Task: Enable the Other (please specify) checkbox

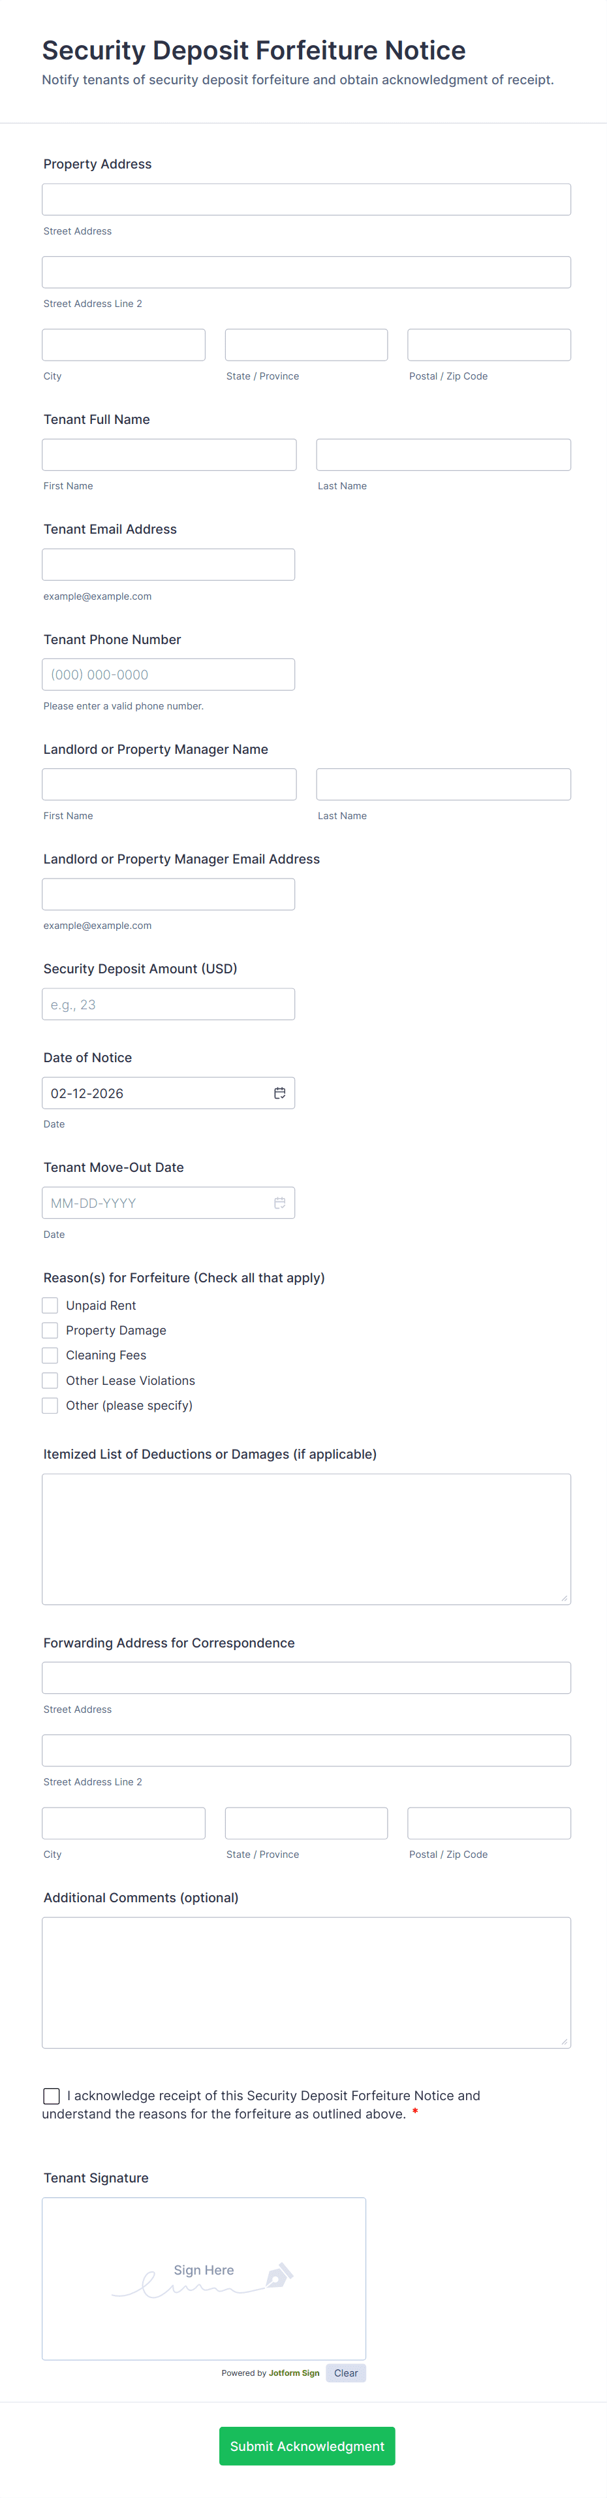Action: (50, 1405)
